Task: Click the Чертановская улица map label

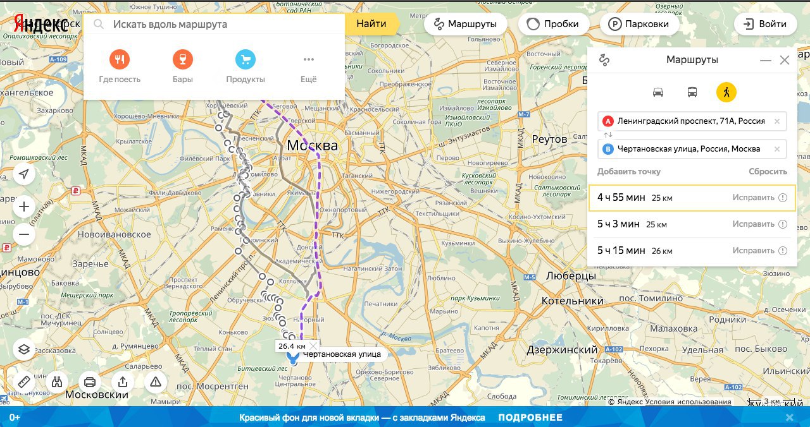Action: (x=342, y=354)
